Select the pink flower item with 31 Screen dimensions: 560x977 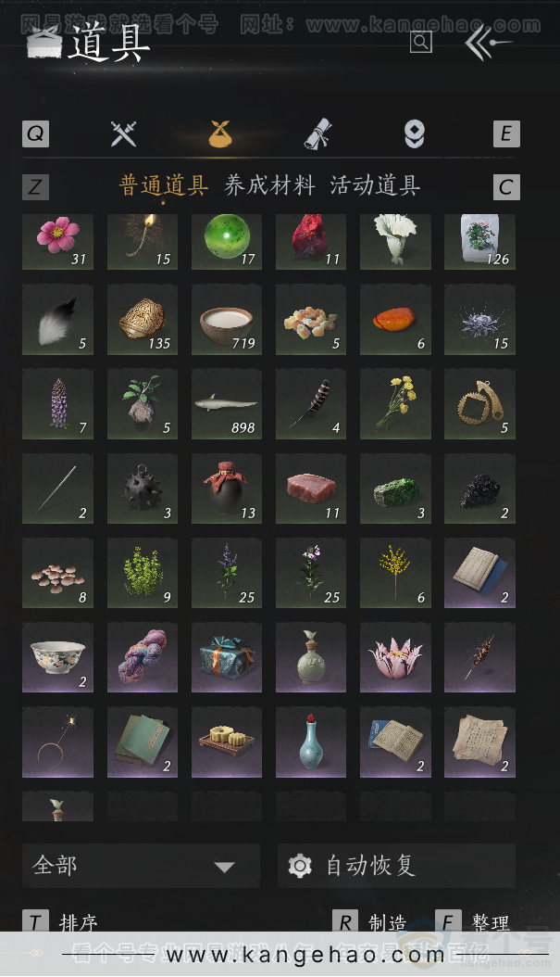click(58, 242)
